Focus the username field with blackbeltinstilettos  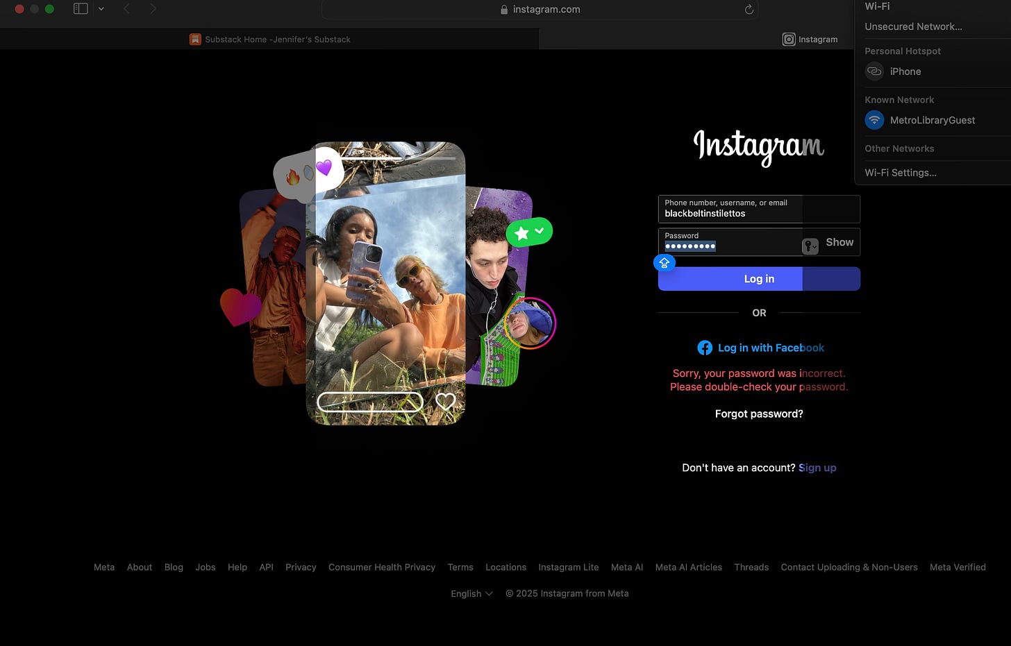(x=759, y=209)
